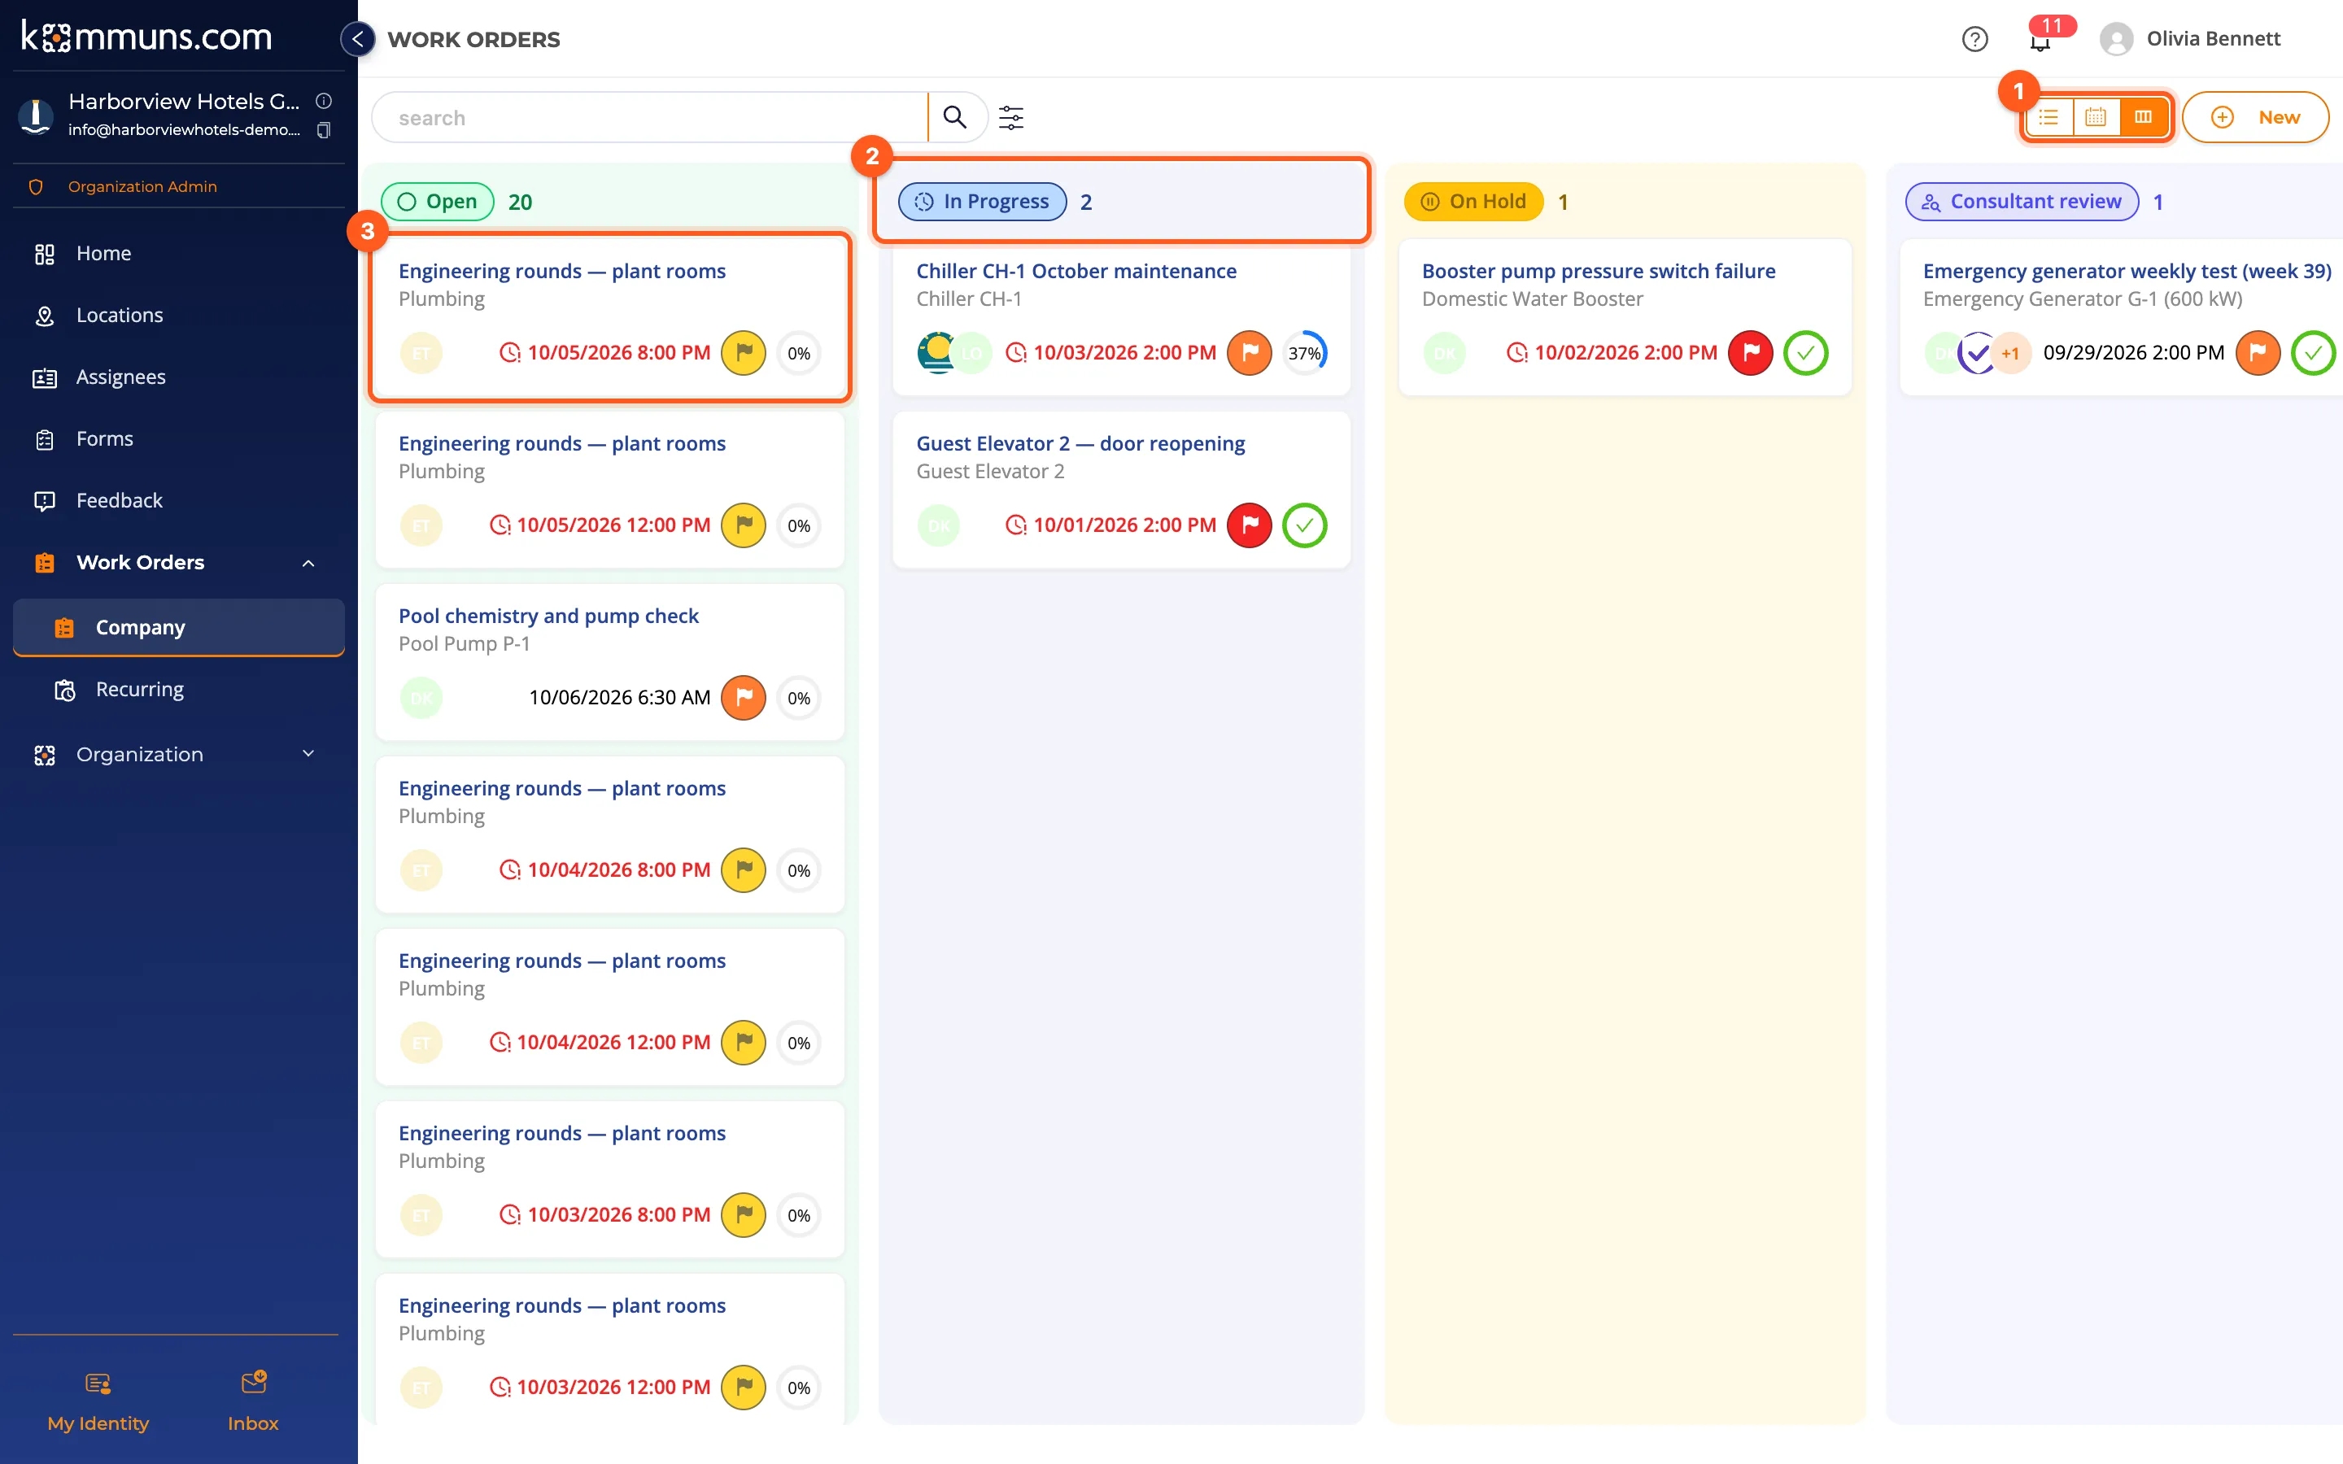Switch to list view
This screenshot has width=2343, height=1464.
coord(2048,117)
